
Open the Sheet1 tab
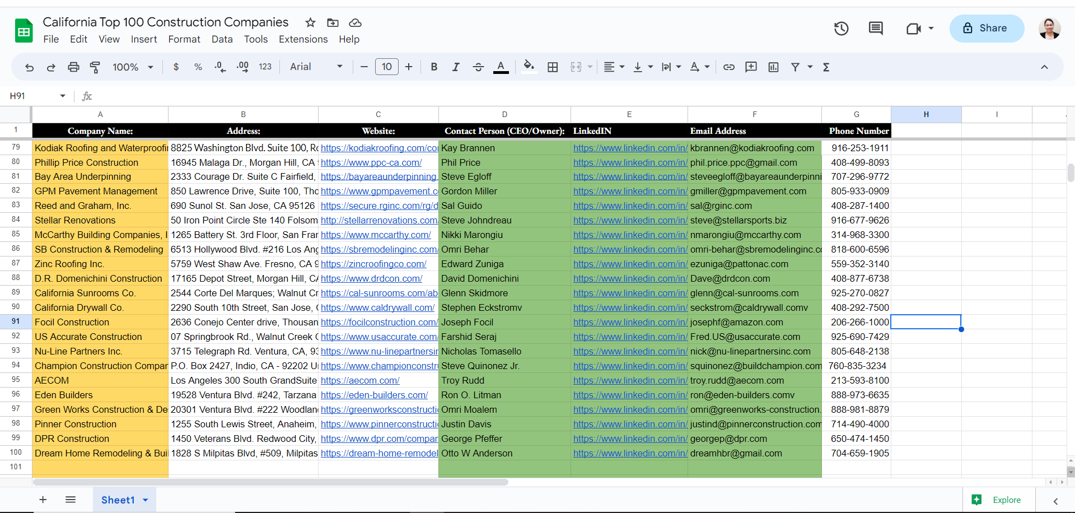pos(124,500)
